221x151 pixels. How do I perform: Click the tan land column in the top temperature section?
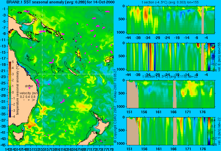point(203,20)
